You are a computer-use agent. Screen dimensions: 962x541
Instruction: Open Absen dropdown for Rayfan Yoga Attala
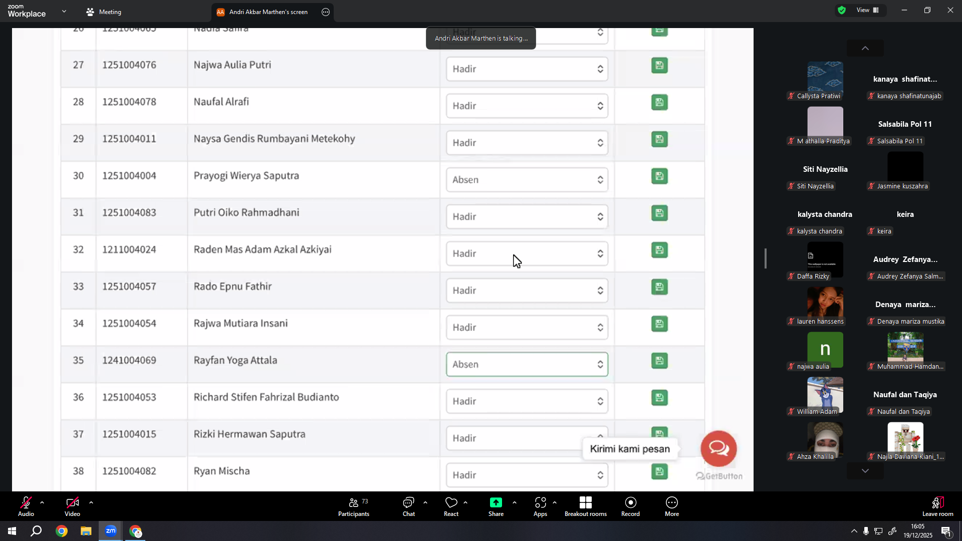(x=527, y=364)
